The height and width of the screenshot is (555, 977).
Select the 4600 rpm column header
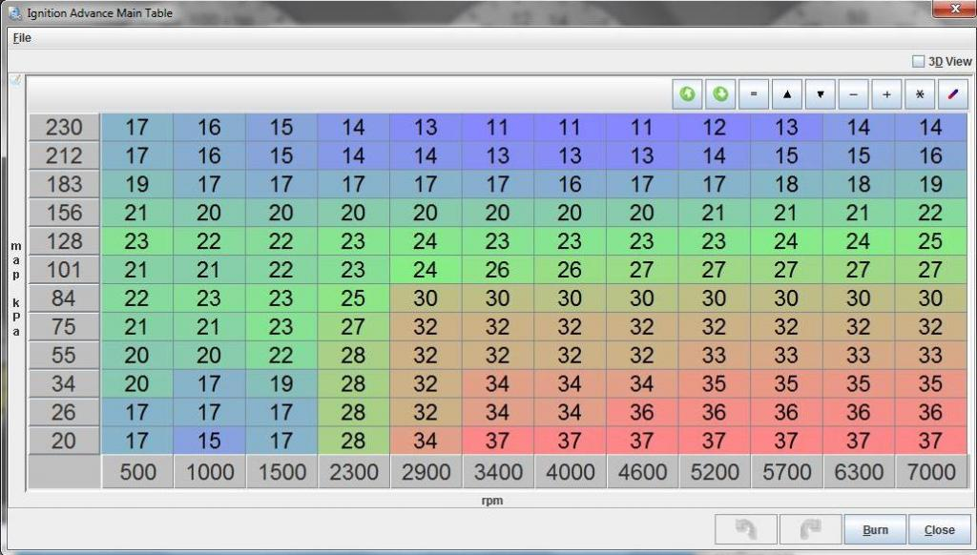coord(642,472)
